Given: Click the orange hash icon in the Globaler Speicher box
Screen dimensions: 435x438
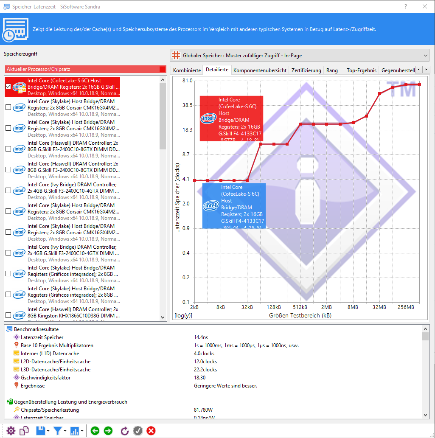Looking at the screenshot, I should point(176,55).
